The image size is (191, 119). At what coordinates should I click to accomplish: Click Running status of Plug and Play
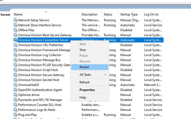110,115
